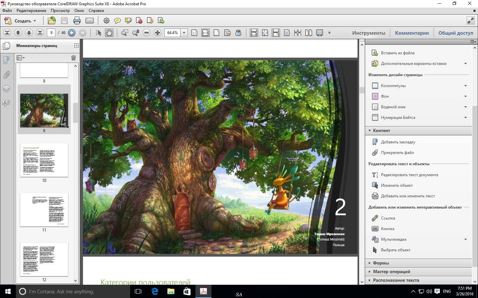Open the zoom percentage dropdown arrow
This screenshot has height=298, width=478.
coord(184,32)
